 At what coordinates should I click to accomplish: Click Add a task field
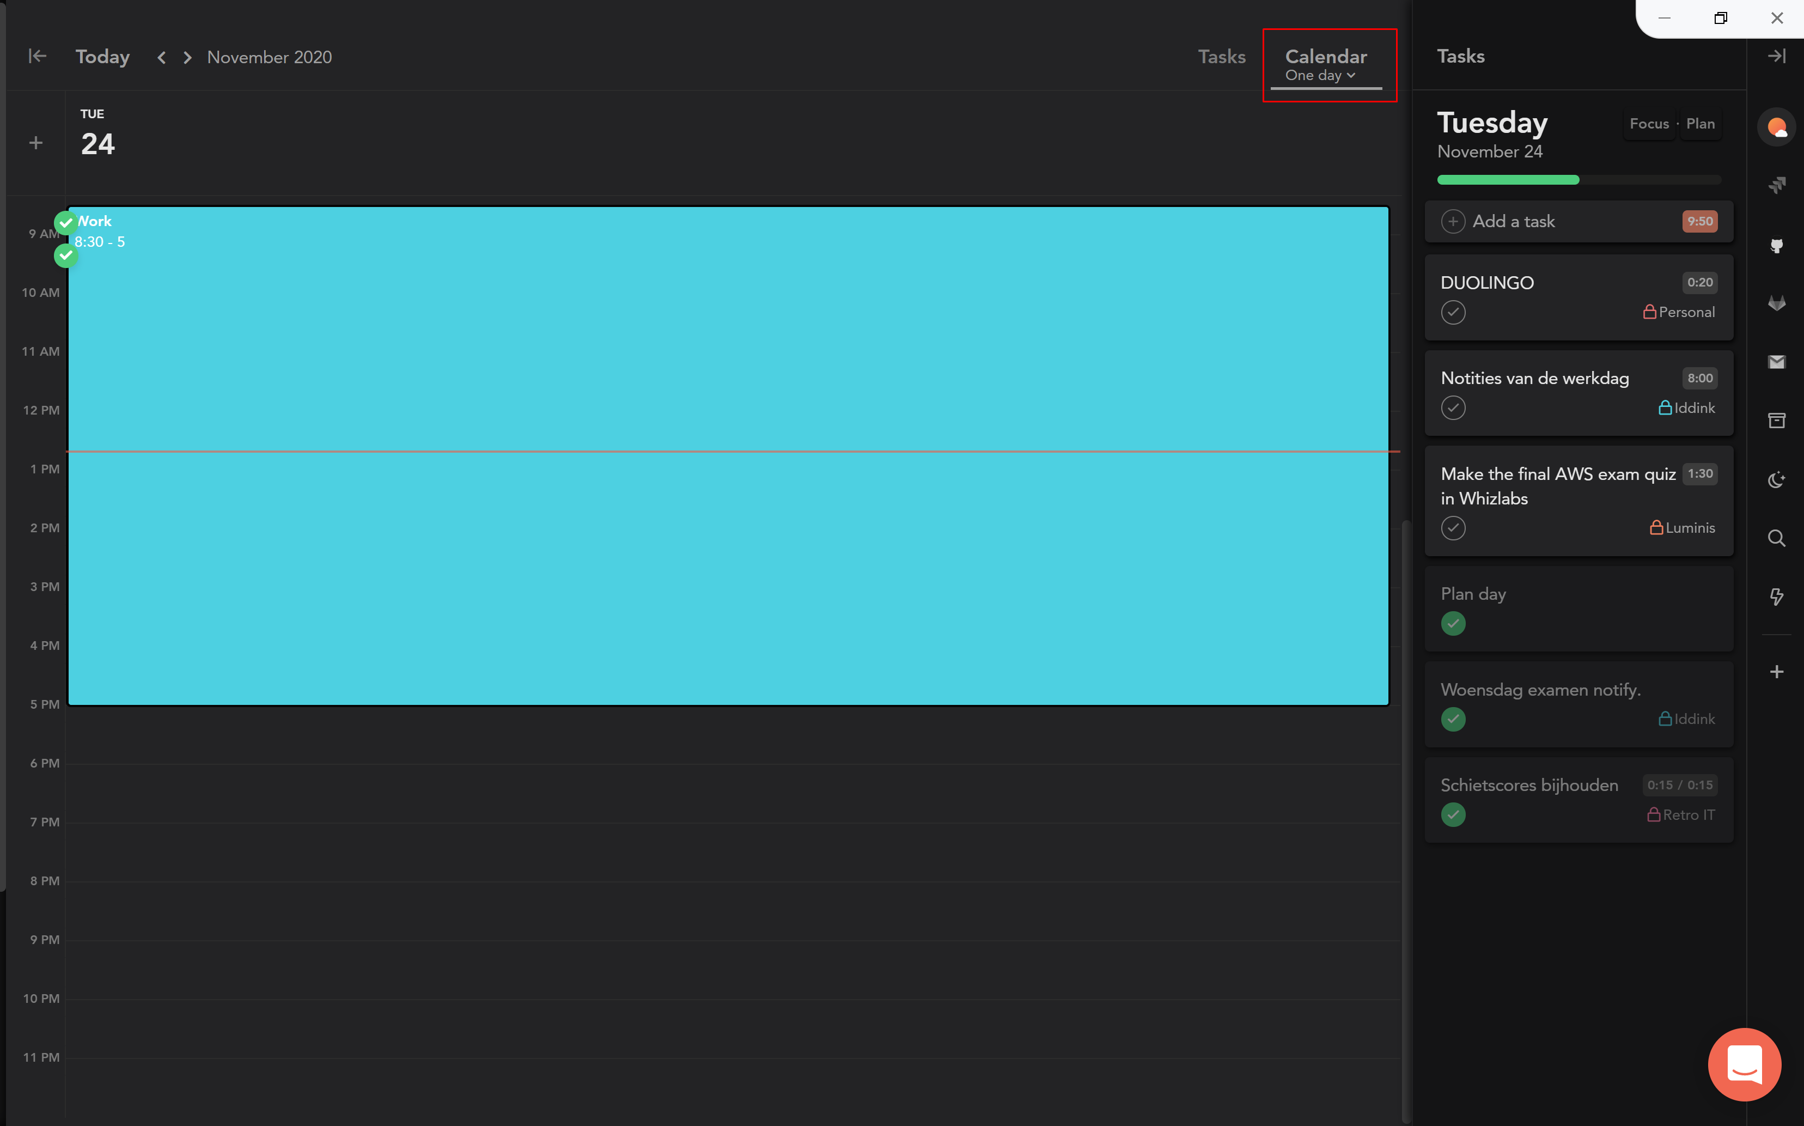click(x=1578, y=221)
